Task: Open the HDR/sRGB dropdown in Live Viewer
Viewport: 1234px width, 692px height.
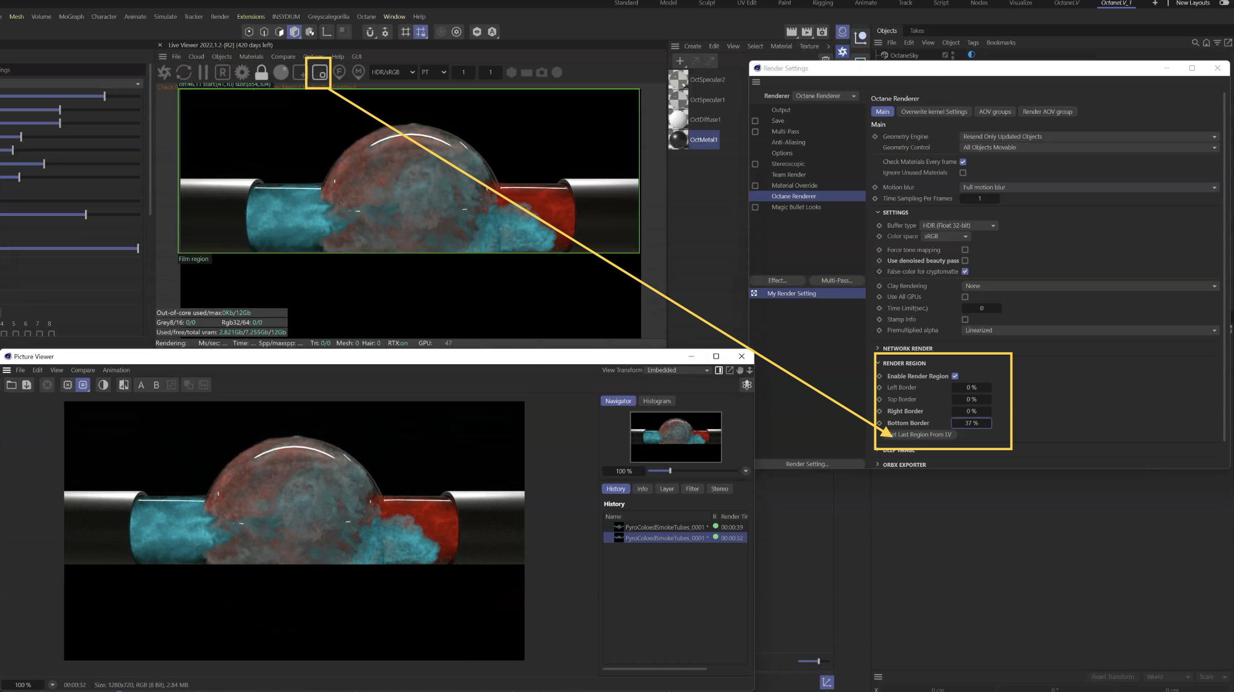Action: [393, 72]
